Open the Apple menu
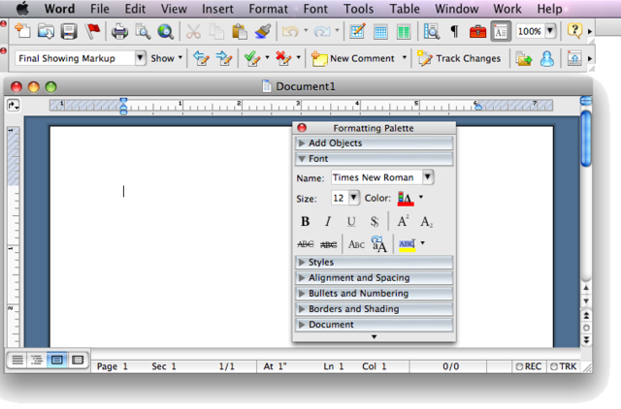Image resolution: width=621 pixels, height=409 pixels. click(22, 9)
